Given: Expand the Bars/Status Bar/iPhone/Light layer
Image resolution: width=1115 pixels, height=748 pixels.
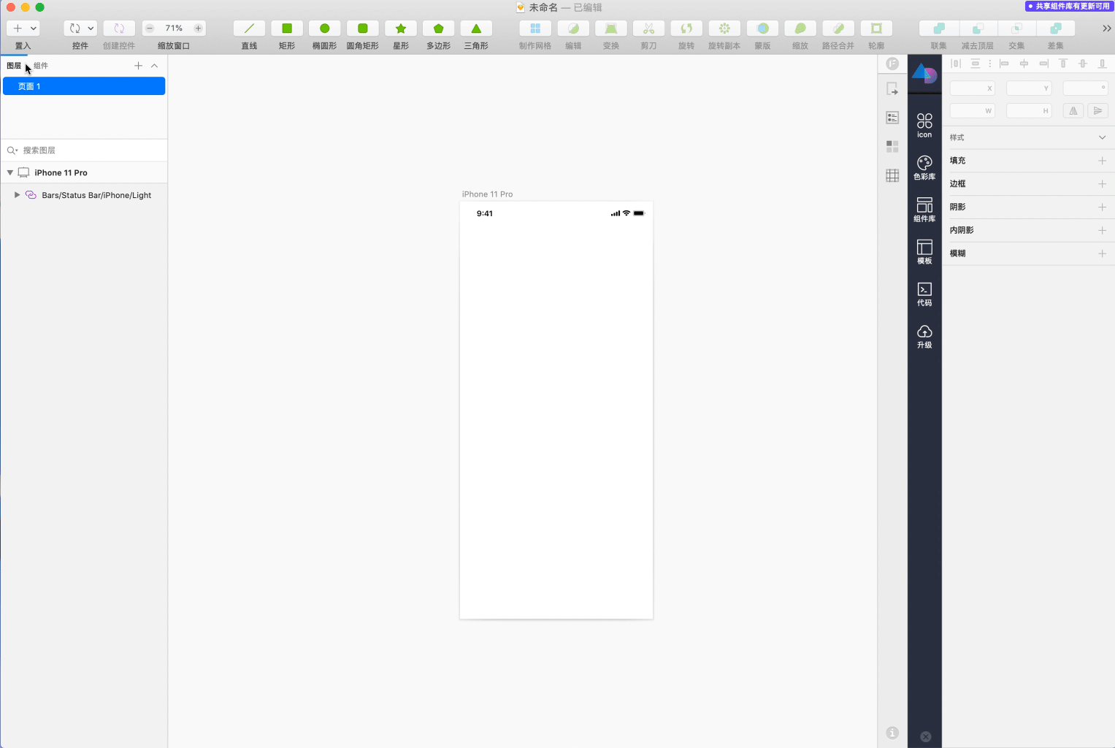Looking at the screenshot, I should [x=18, y=195].
